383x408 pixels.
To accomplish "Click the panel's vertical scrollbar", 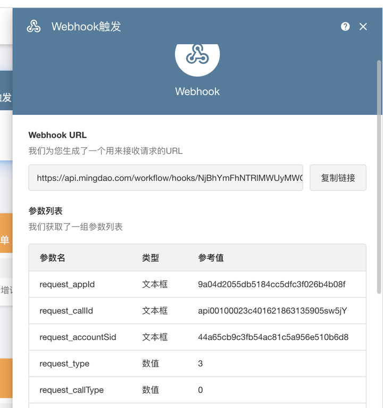I will tap(379, 177).
